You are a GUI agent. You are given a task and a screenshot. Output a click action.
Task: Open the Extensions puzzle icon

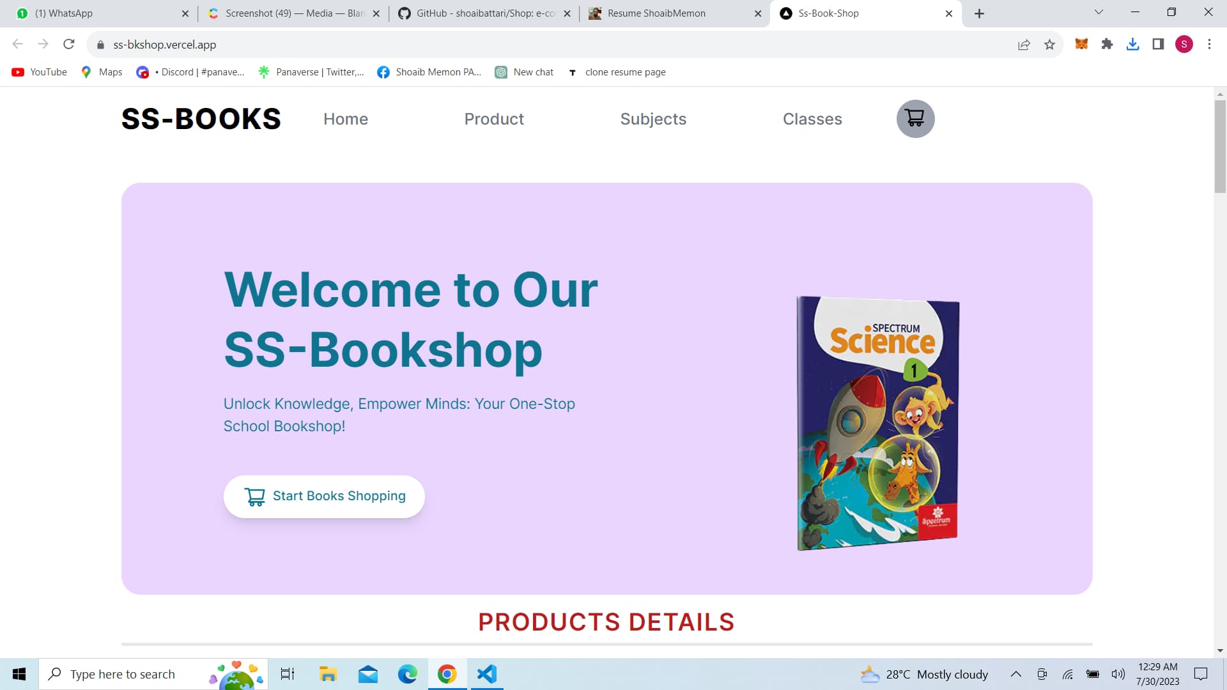1107,44
